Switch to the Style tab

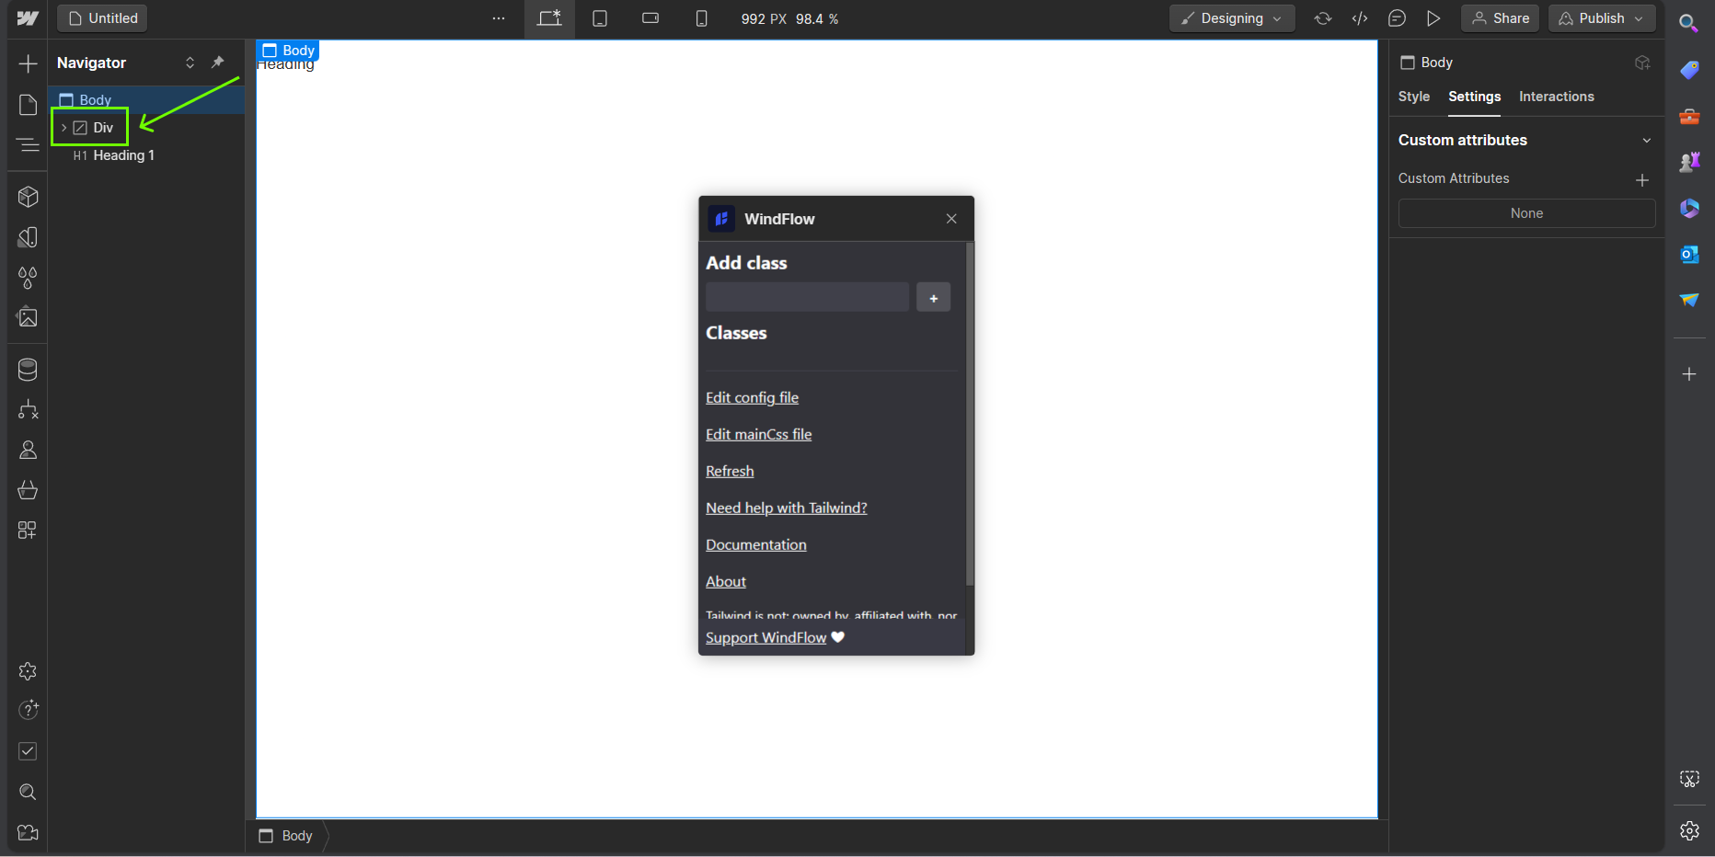click(1413, 97)
